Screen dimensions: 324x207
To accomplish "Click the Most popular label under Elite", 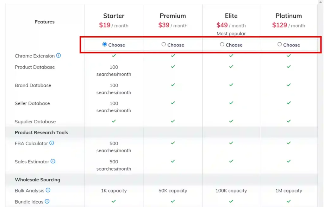I will pyautogui.click(x=231, y=33).
